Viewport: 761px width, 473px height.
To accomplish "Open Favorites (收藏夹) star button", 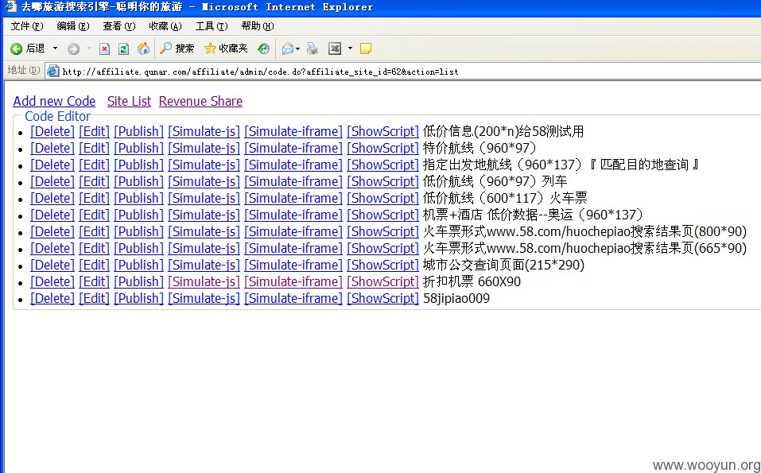I will (x=226, y=48).
